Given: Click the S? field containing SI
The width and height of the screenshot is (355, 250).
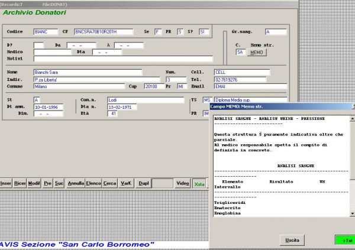Looking at the screenshot, I should tap(204, 32).
